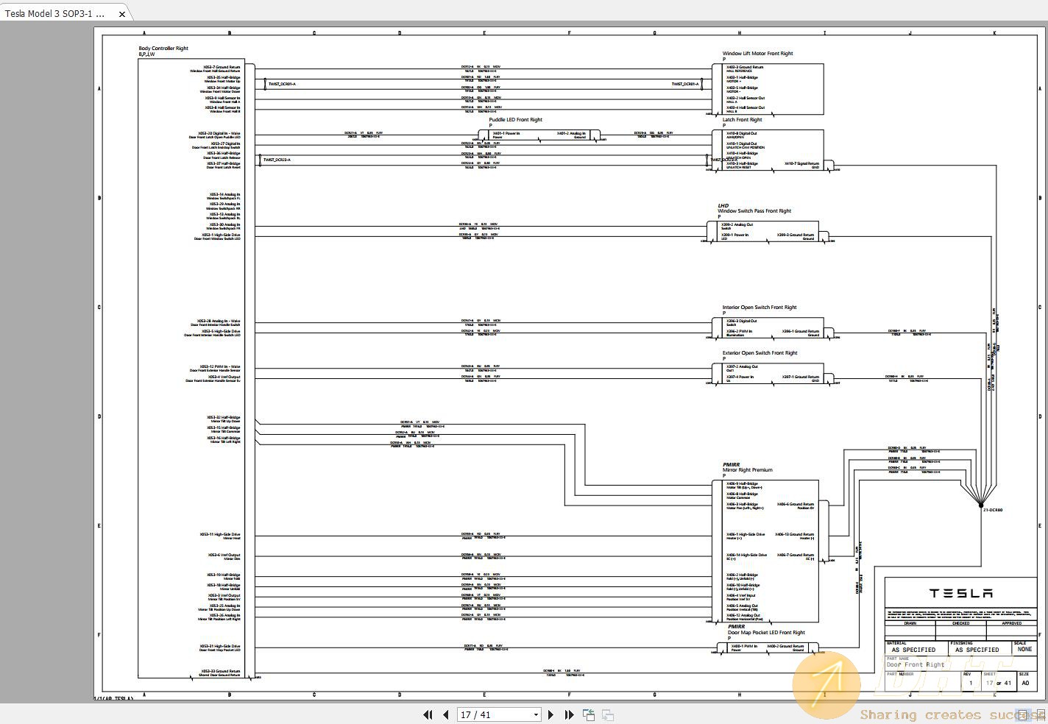Click X053-20 Digital In - Wake pin
Image resolution: width=1048 pixels, height=724 pixels.
pyautogui.click(x=219, y=134)
